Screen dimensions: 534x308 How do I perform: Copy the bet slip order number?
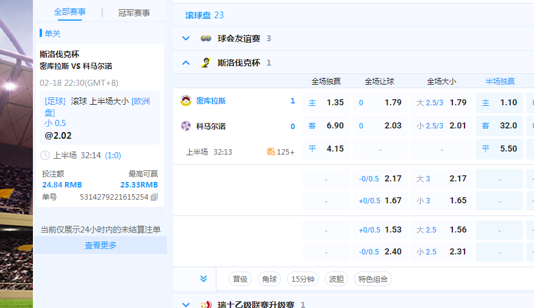click(x=154, y=197)
